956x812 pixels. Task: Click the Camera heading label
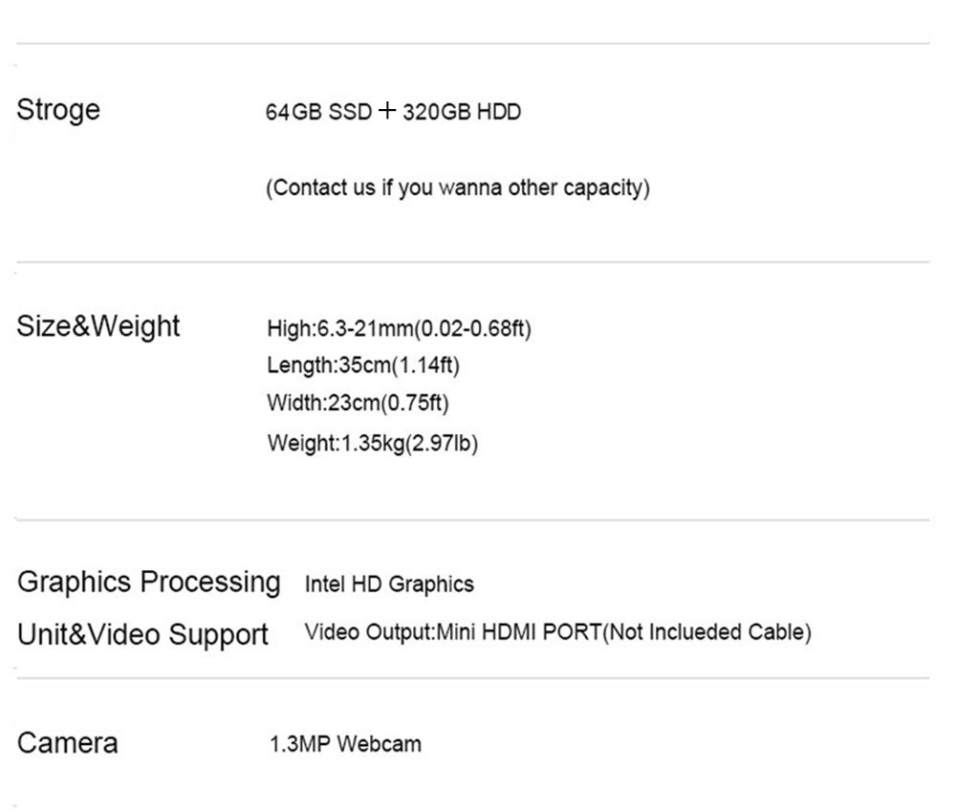click(x=67, y=743)
